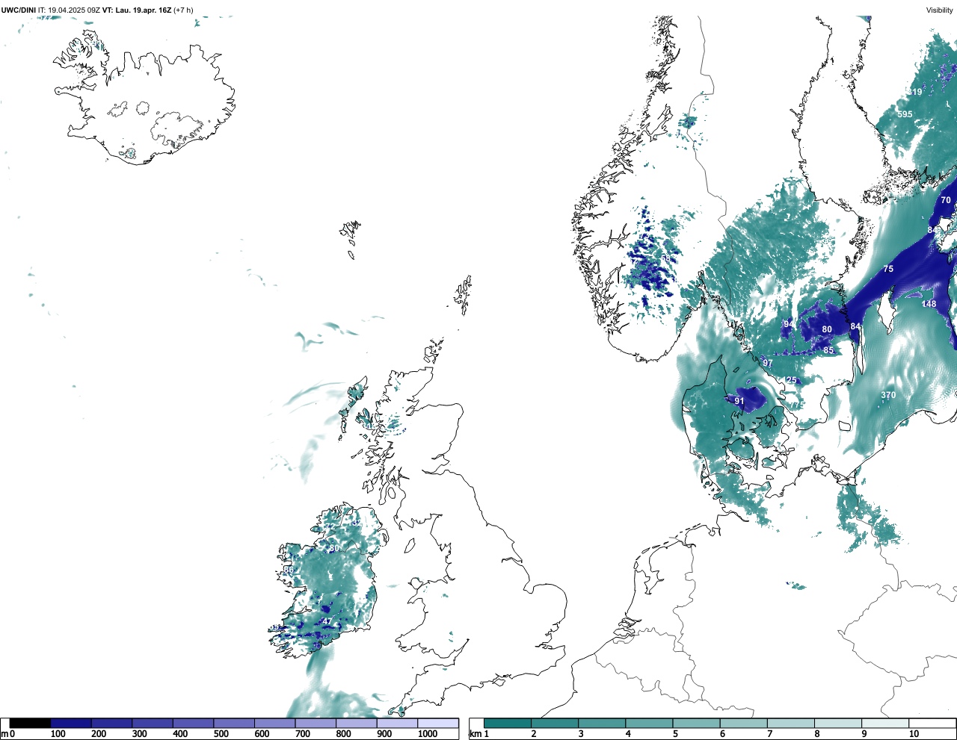The image size is (957, 740).
Task: Click the '148' visibility value in Baltic
Action: pos(929,304)
